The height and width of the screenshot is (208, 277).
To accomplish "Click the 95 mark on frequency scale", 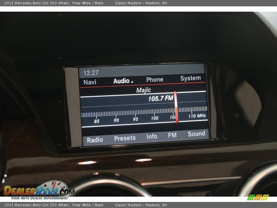I will tap(136, 119).
